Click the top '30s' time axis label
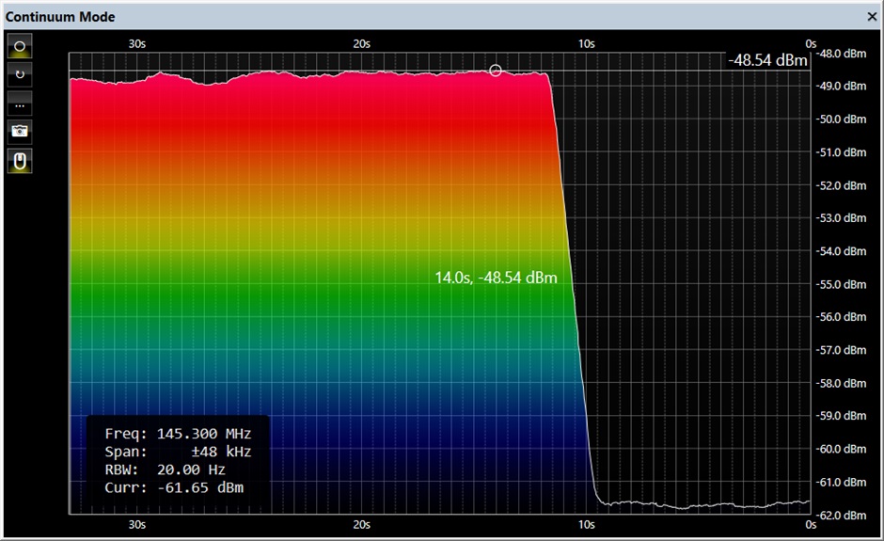Viewport: 884px width, 541px height. pos(137,43)
